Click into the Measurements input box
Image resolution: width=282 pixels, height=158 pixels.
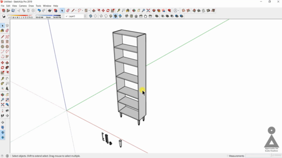(263, 156)
